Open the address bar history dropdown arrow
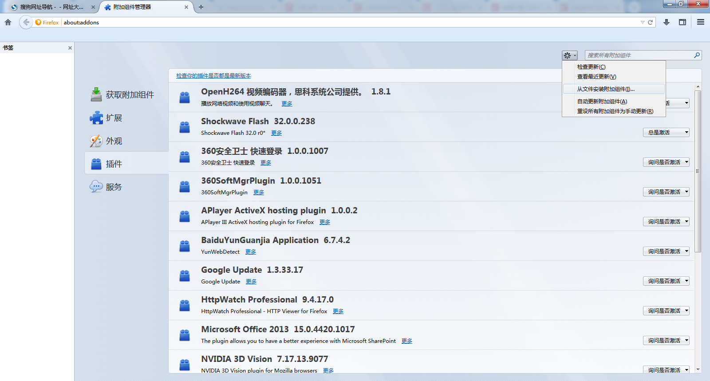The height and width of the screenshot is (381, 710). (x=643, y=22)
